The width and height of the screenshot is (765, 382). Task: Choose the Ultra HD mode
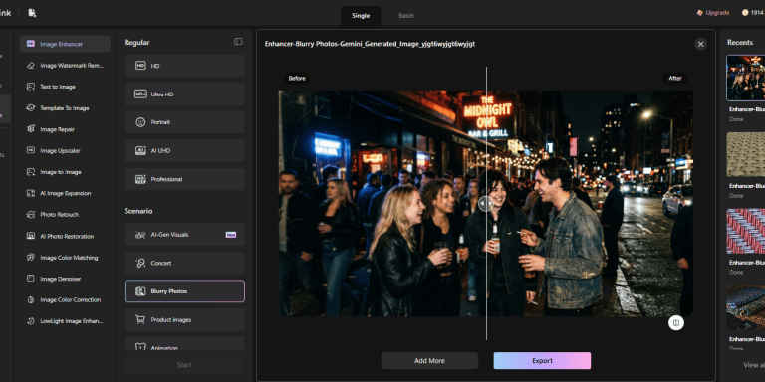(x=184, y=95)
